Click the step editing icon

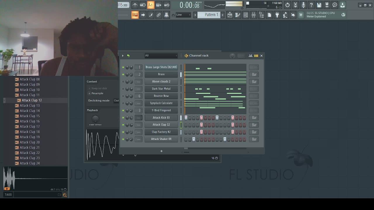151,15
